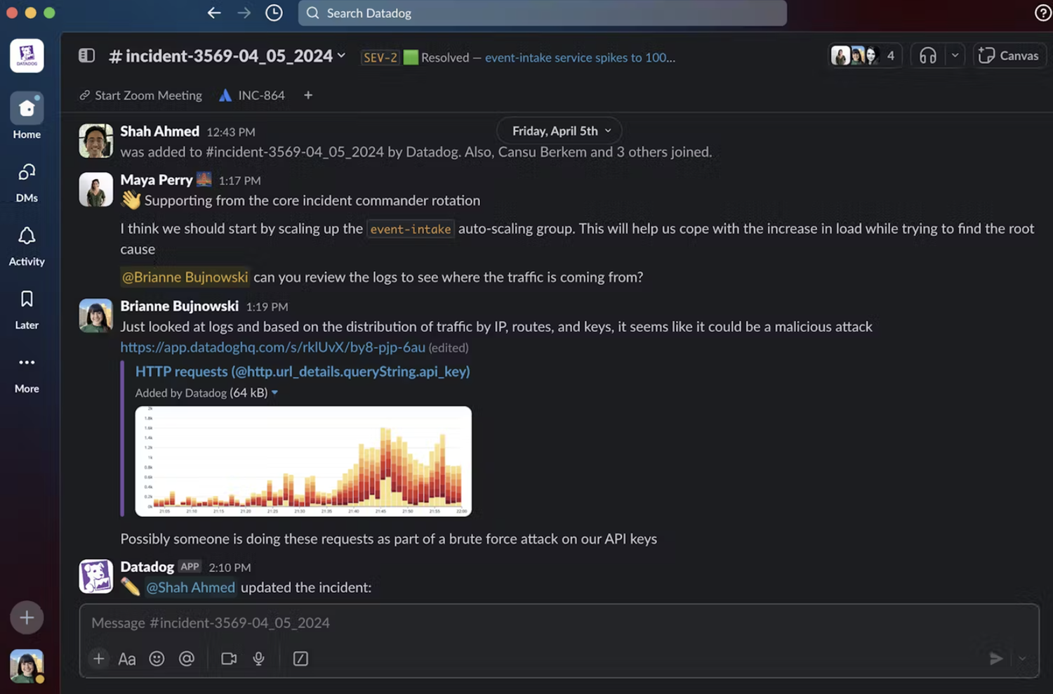Open Later bookmarks in sidebar

click(27, 310)
